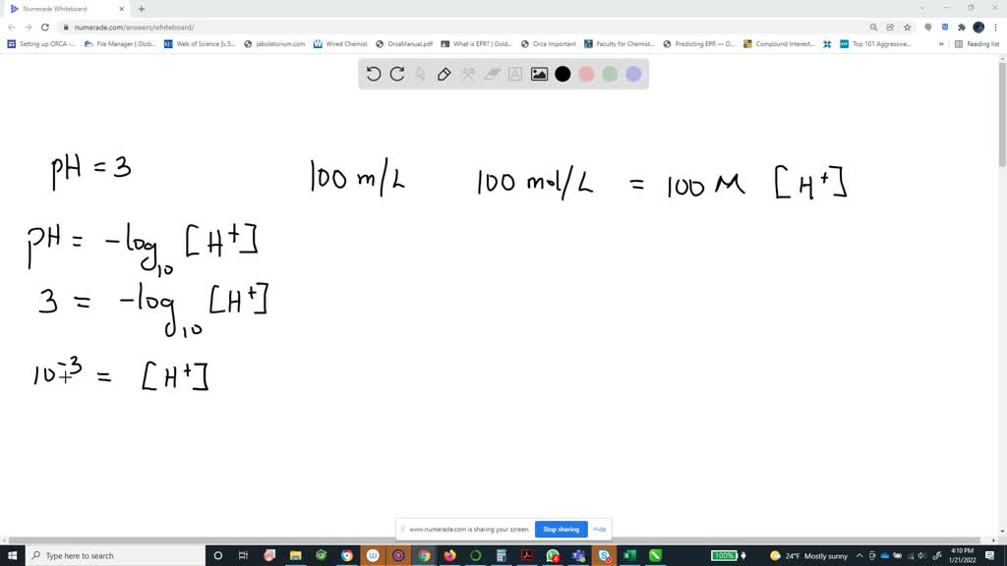
Task: Click the insert image tool
Action: point(539,74)
